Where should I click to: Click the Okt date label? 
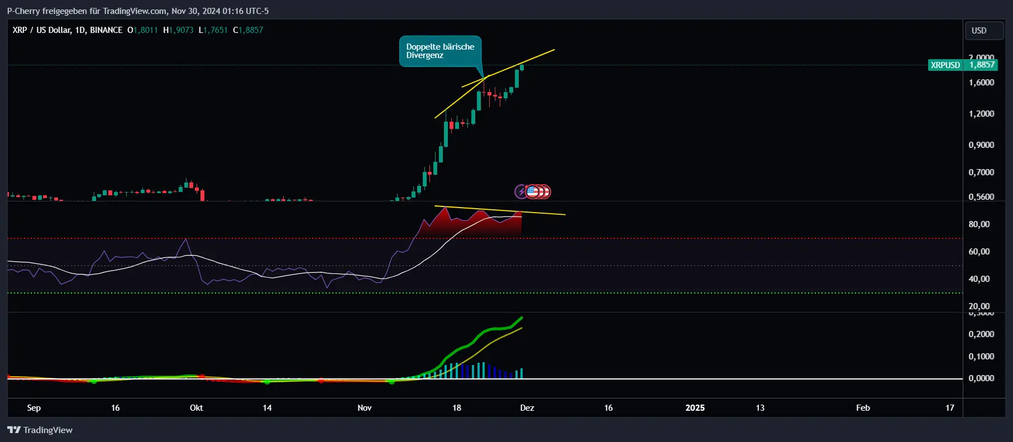tap(197, 408)
